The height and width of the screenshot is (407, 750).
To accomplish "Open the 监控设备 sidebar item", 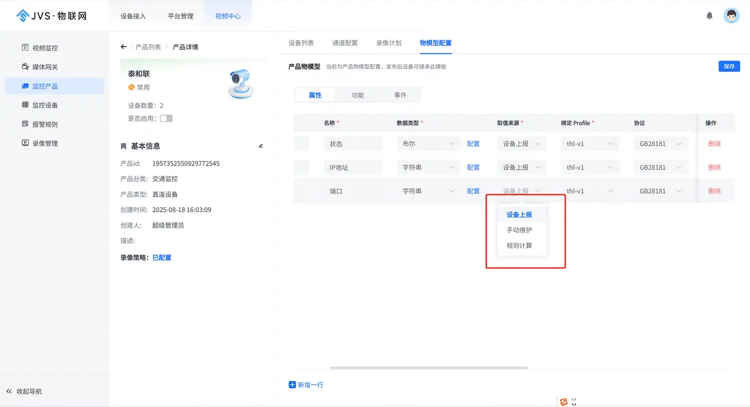I will (x=46, y=104).
